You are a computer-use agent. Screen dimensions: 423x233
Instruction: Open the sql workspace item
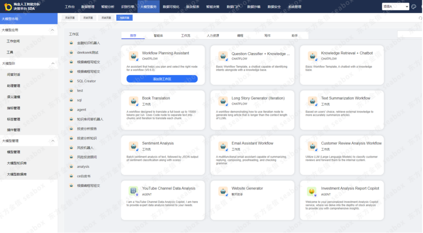point(79,100)
